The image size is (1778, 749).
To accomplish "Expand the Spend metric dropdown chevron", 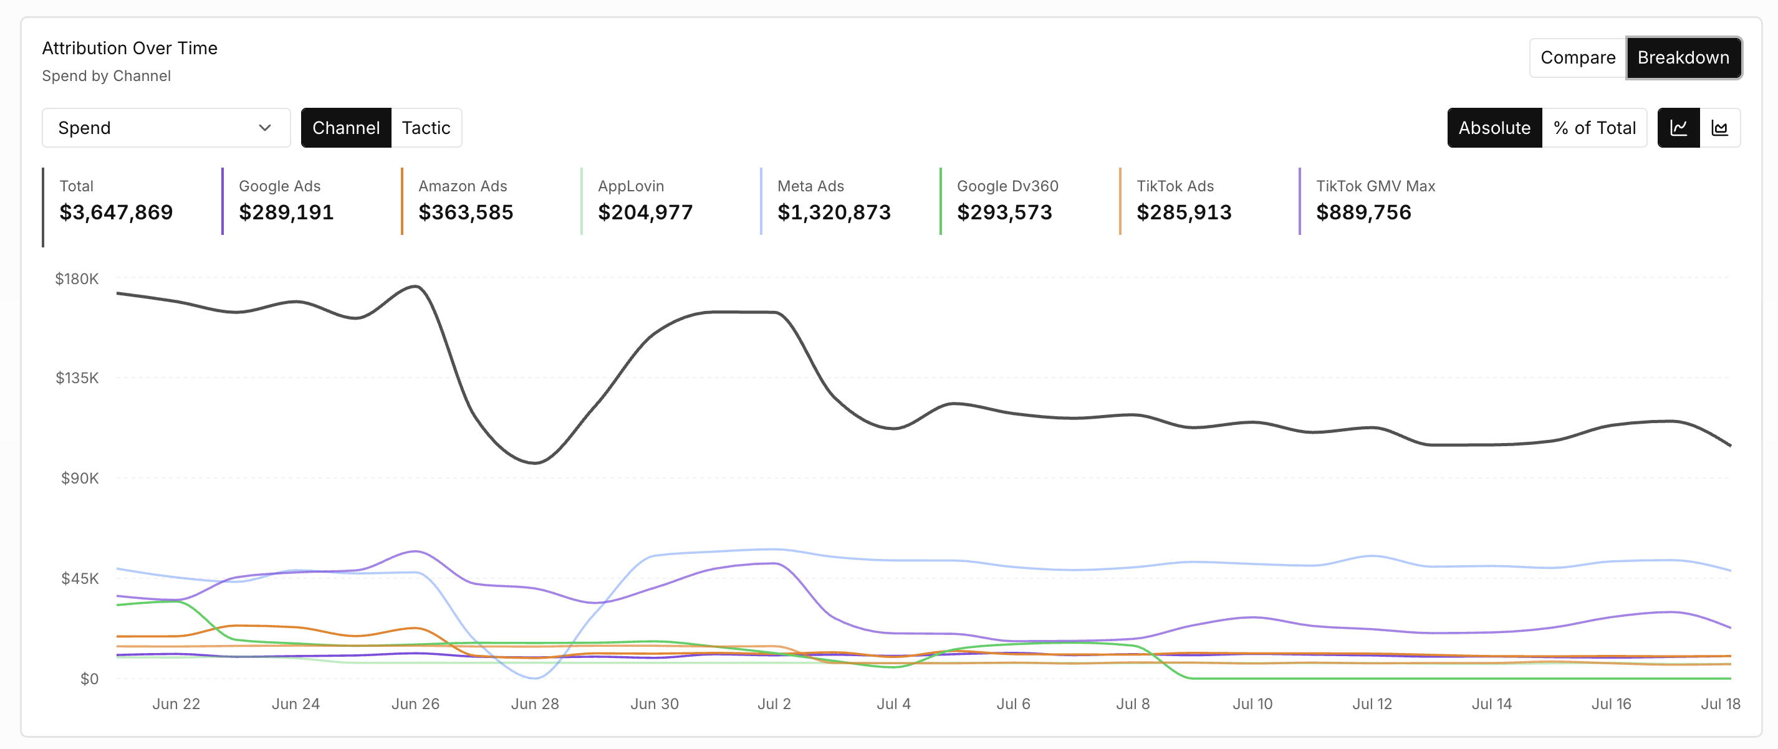I will click(264, 128).
